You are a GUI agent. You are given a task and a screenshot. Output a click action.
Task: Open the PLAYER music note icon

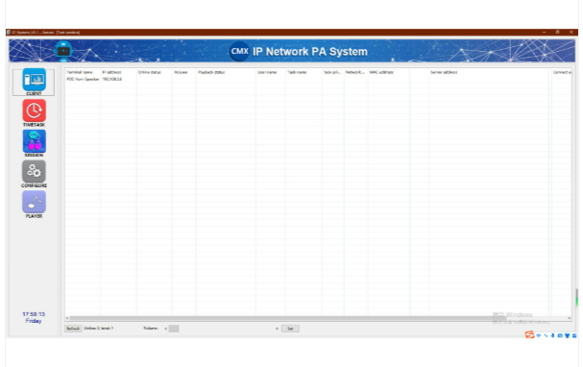tap(34, 202)
